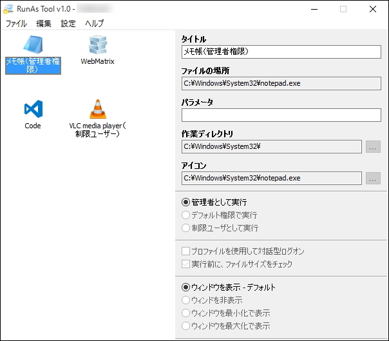Viewport: 389px width, 341px height.
Task: Select the WebMatrix application icon
Action: (x=98, y=44)
